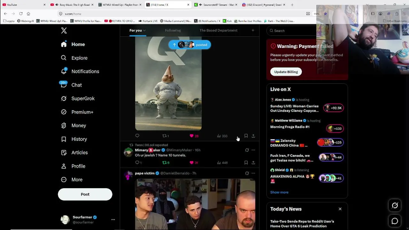Open Premium+ via its badge icon

[x=64, y=112]
